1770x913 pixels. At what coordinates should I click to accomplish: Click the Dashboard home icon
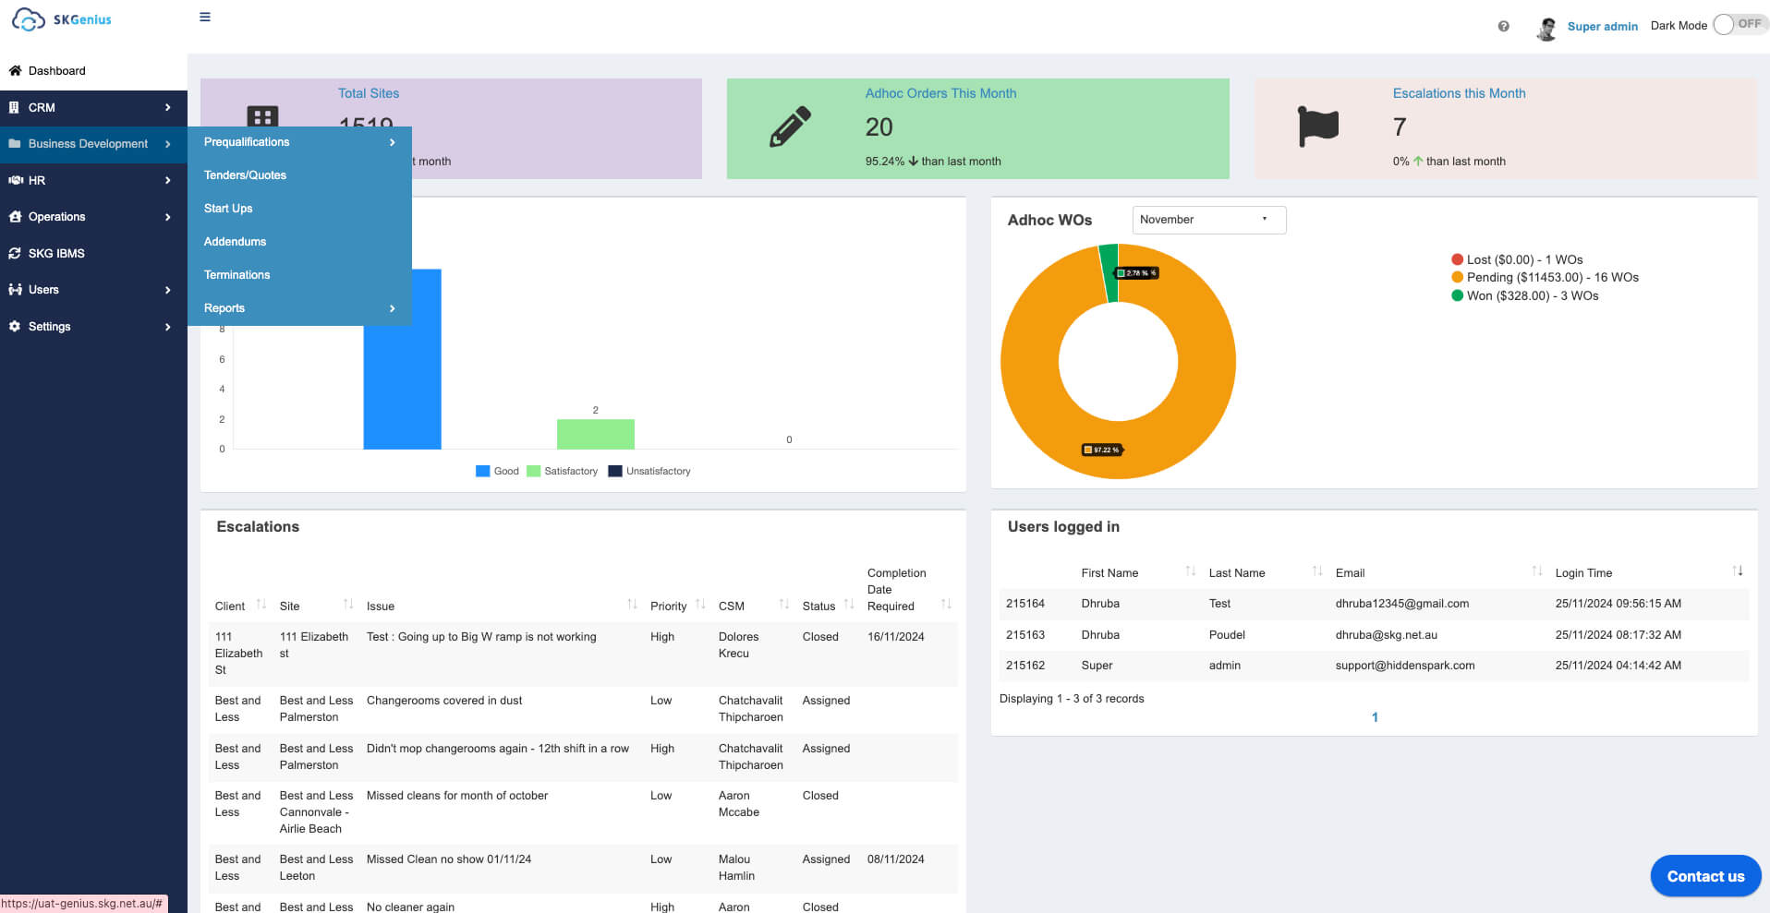15,70
